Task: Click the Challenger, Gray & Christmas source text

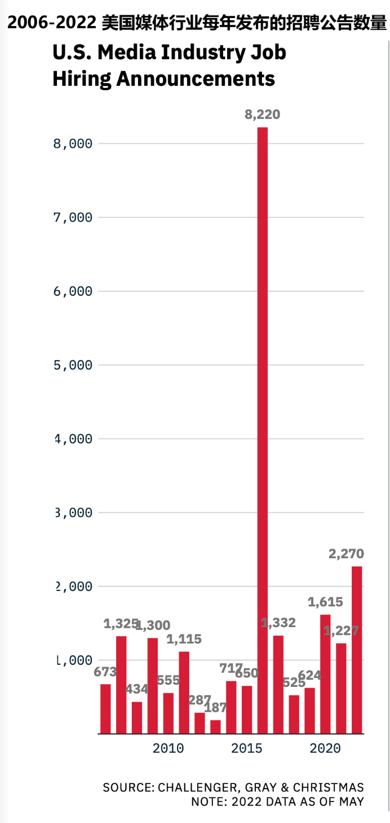Action: tap(233, 787)
